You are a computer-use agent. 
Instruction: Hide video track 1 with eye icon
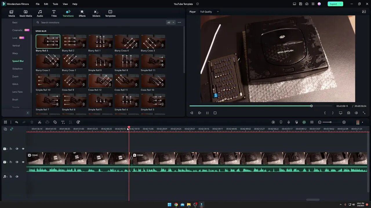[x=23, y=162]
